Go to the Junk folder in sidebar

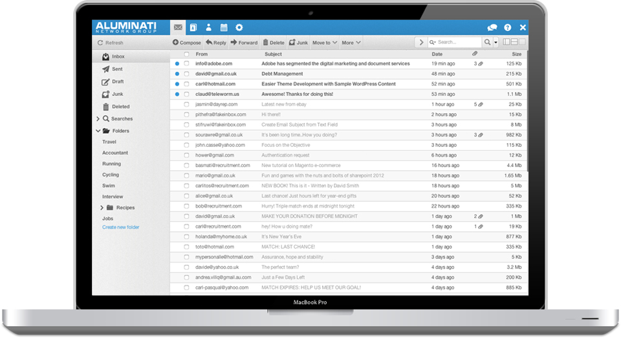(x=116, y=94)
